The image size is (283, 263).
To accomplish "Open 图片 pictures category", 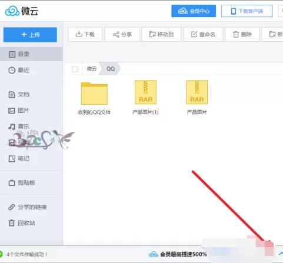I will coord(31,111).
